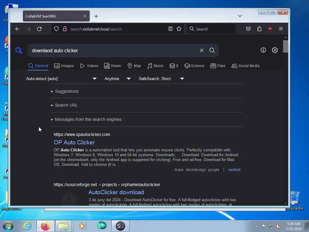Screen dimensions: 309x232
Task: Click the brave engine label
Action: click(179, 170)
